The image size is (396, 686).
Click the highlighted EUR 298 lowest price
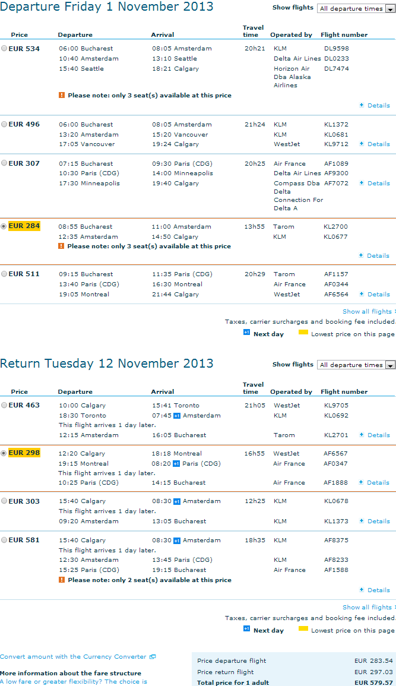tap(24, 453)
